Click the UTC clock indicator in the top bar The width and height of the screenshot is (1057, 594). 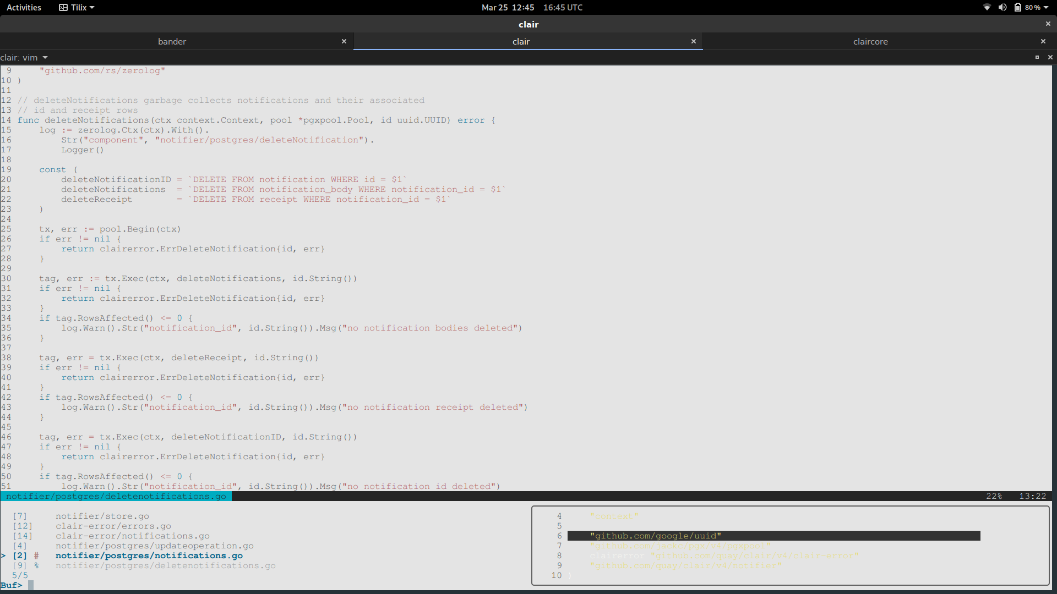point(563,7)
